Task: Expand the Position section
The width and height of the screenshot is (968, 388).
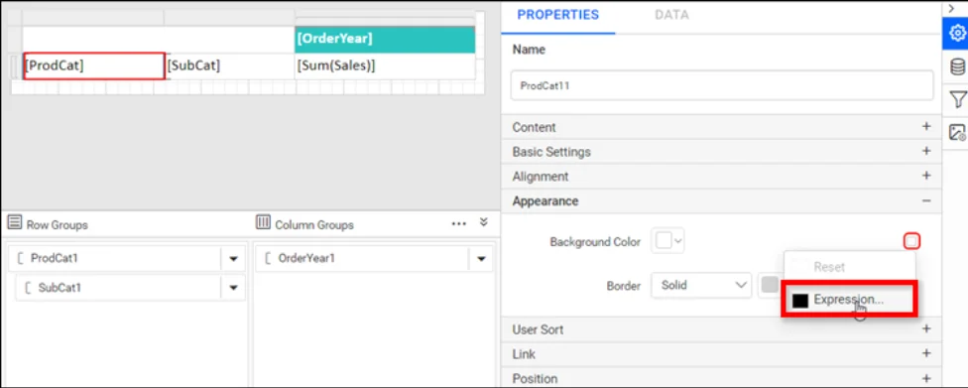Action: tap(722, 378)
